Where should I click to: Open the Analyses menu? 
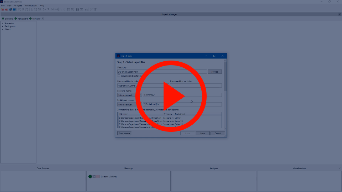[x=18, y=5]
